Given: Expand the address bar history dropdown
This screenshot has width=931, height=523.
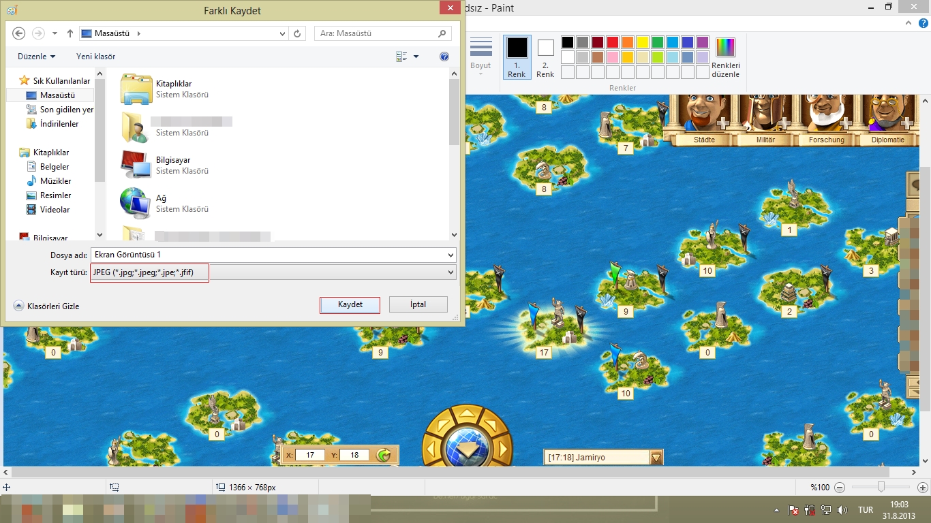Looking at the screenshot, I should pyautogui.click(x=283, y=33).
